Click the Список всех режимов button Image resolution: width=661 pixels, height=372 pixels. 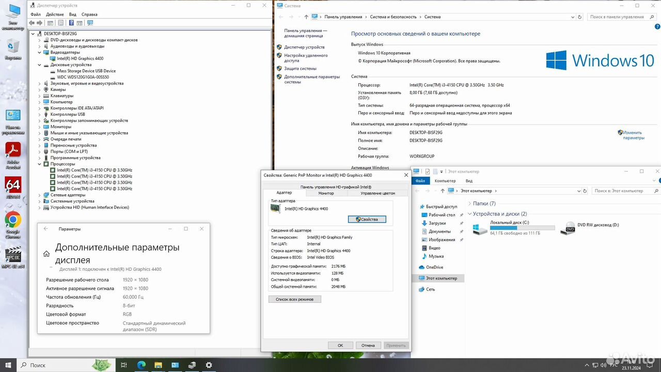(x=295, y=299)
